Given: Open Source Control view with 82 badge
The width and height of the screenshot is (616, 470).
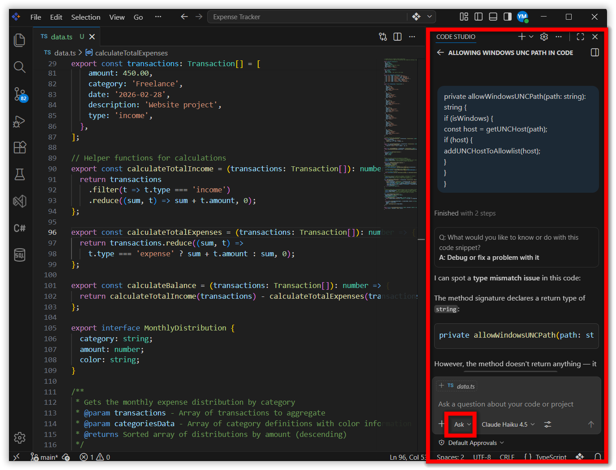Looking at the screenshot, I should [20, 94].
